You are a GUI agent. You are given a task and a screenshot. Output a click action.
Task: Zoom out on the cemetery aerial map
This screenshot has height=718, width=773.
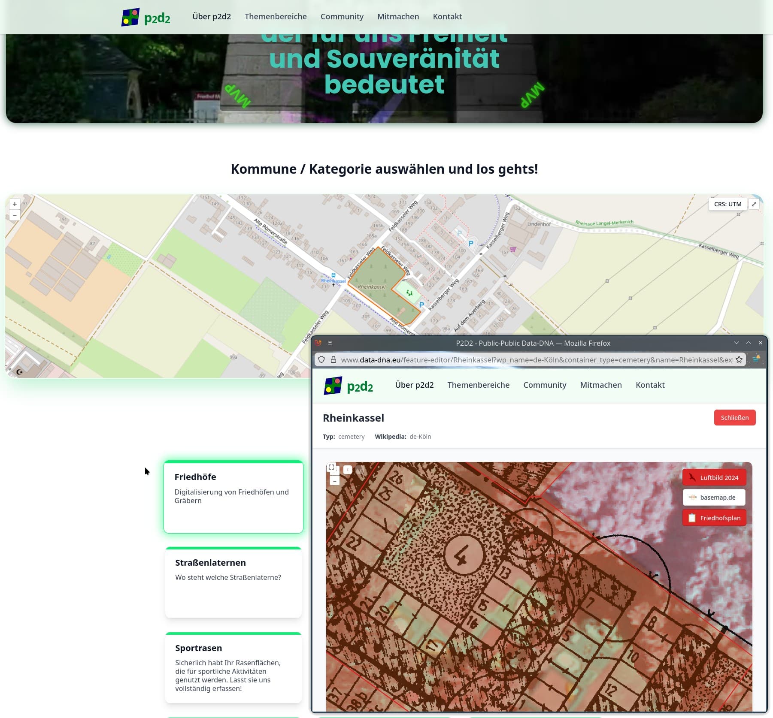point(335,481)
